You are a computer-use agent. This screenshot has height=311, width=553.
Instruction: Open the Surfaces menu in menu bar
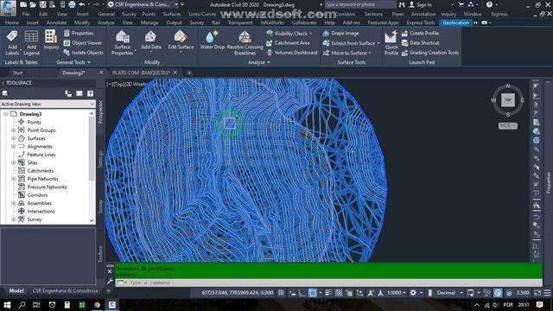click(172, 14)
